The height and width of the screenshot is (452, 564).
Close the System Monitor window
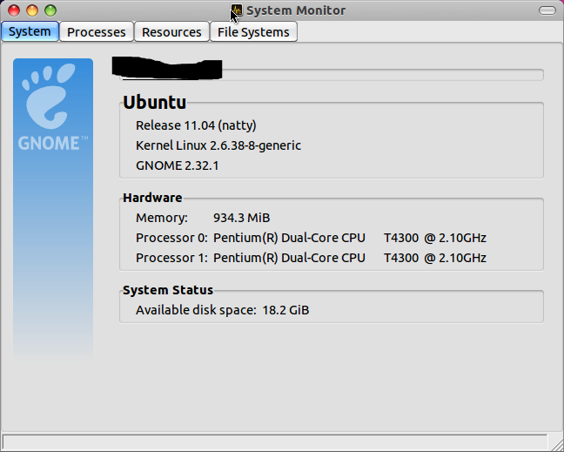coord(14,10)
